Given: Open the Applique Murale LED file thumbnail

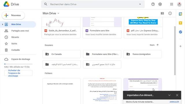Looking at the screenshot, I should (x=62, y=91).
